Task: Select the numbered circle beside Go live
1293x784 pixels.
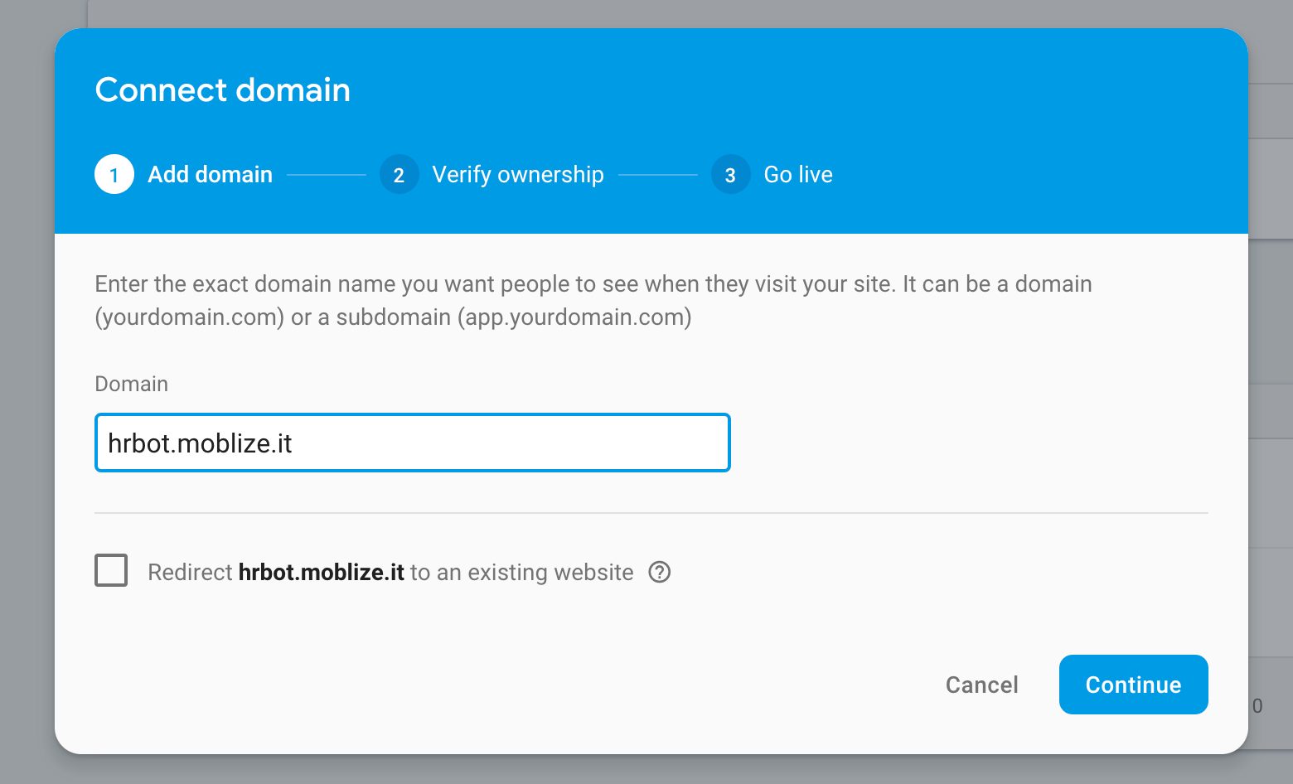Action: pos(730,174)
